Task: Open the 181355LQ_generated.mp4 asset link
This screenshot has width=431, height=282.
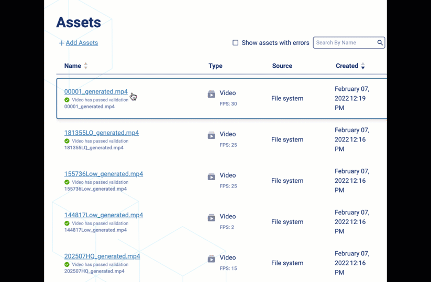Action: 102,133
